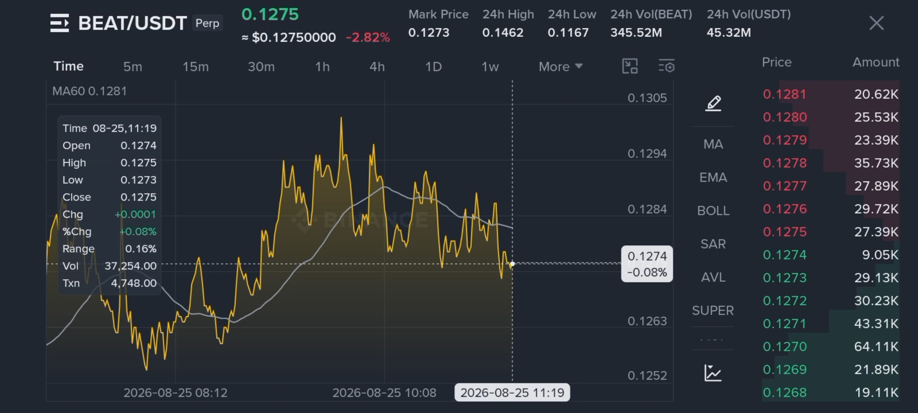Select ask price 0.1281 in order book
918x413 pixels.
[x=785, y=94]
